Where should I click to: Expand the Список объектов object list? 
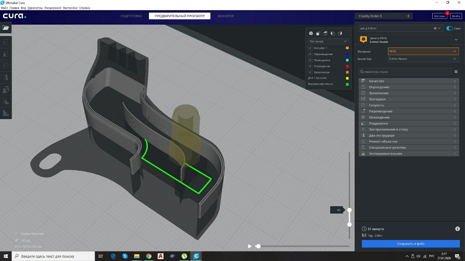tap(29, 233)
